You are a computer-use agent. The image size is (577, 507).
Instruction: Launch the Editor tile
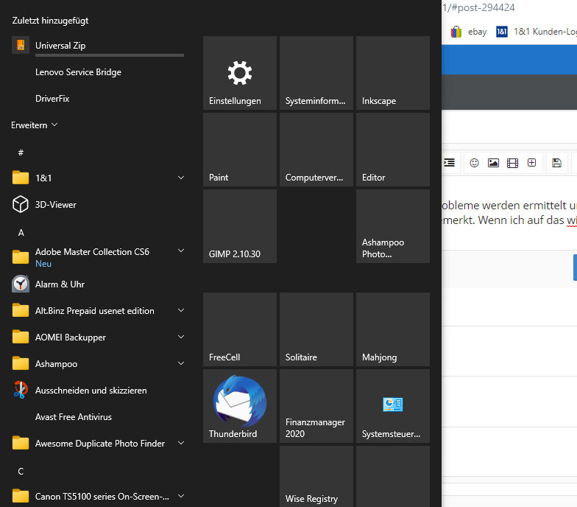point(393,150)
